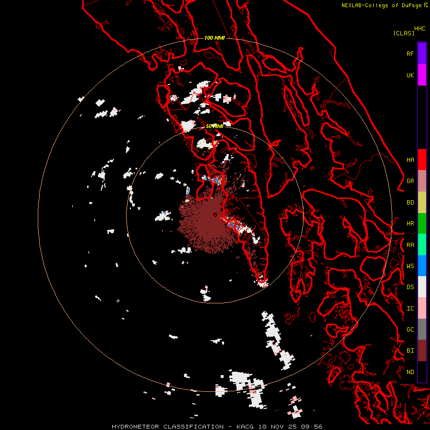This screenshot has height=430, width=430.
Task: Click the UK magenta legend swatch
Action: (422, 75)
